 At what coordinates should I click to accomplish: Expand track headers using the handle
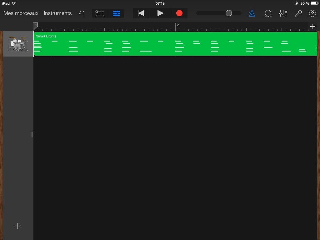[x=32, y=134]
